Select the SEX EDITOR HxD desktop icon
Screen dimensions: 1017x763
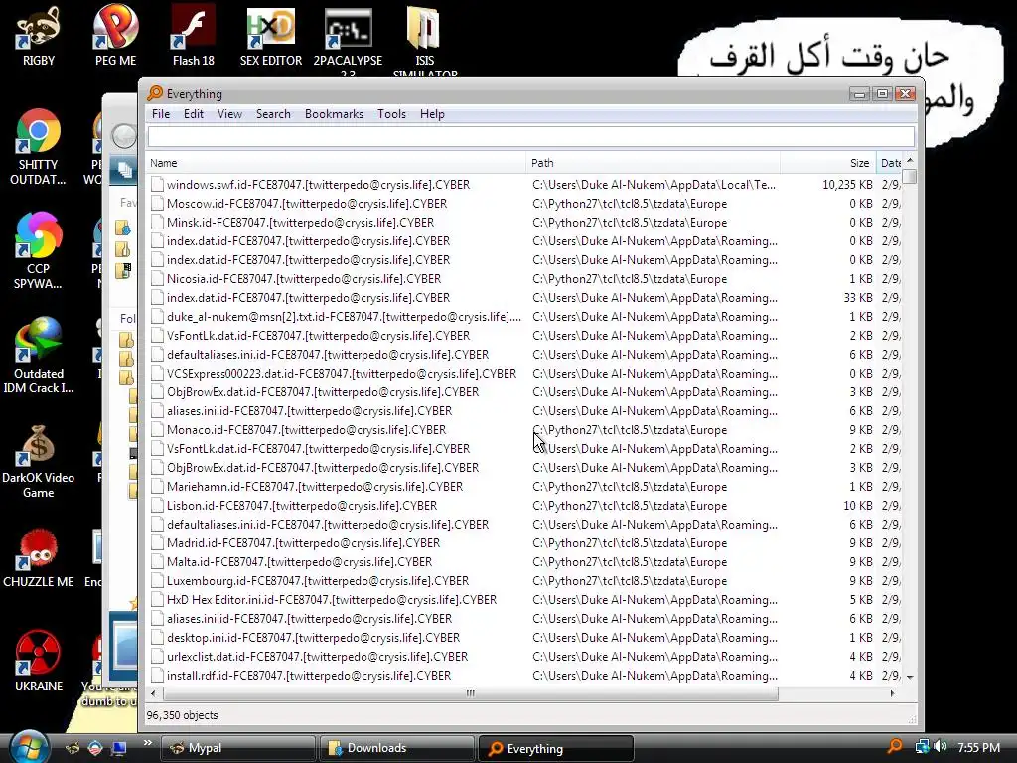point(270,36)
